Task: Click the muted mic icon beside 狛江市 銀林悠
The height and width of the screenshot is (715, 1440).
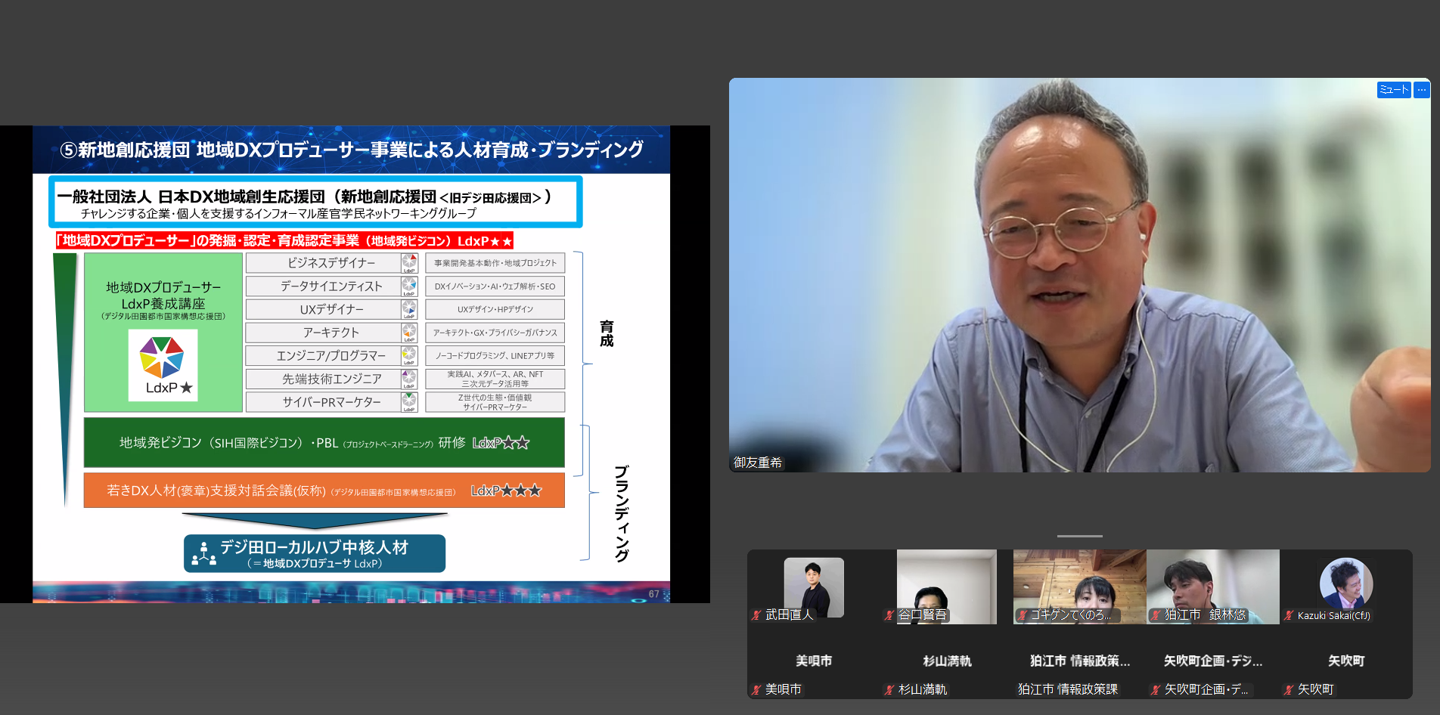Action: [x=1155, y=615]
